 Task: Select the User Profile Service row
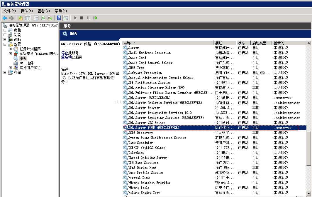click(x=215, y=173)
